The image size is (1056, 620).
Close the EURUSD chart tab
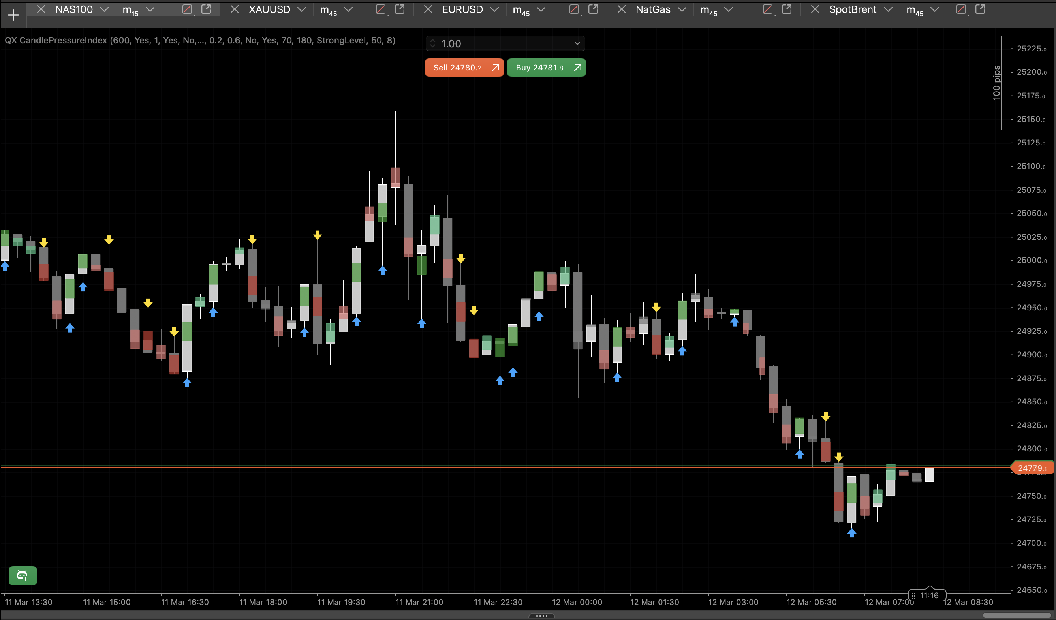[x=428, y=9]
